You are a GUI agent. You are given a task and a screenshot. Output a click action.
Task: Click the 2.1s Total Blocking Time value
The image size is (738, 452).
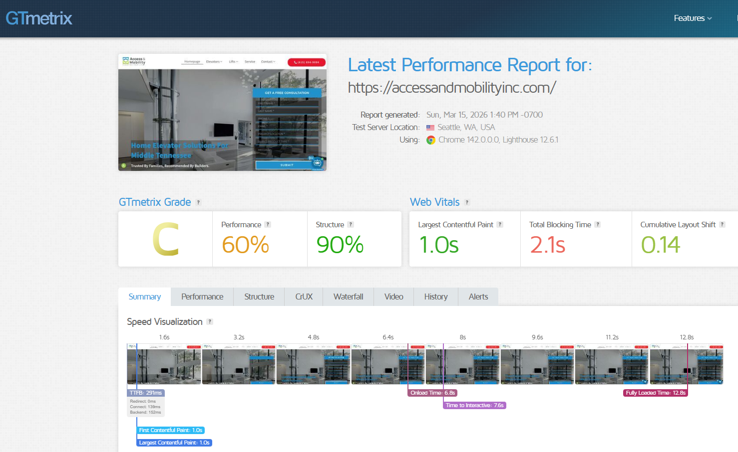547,245
